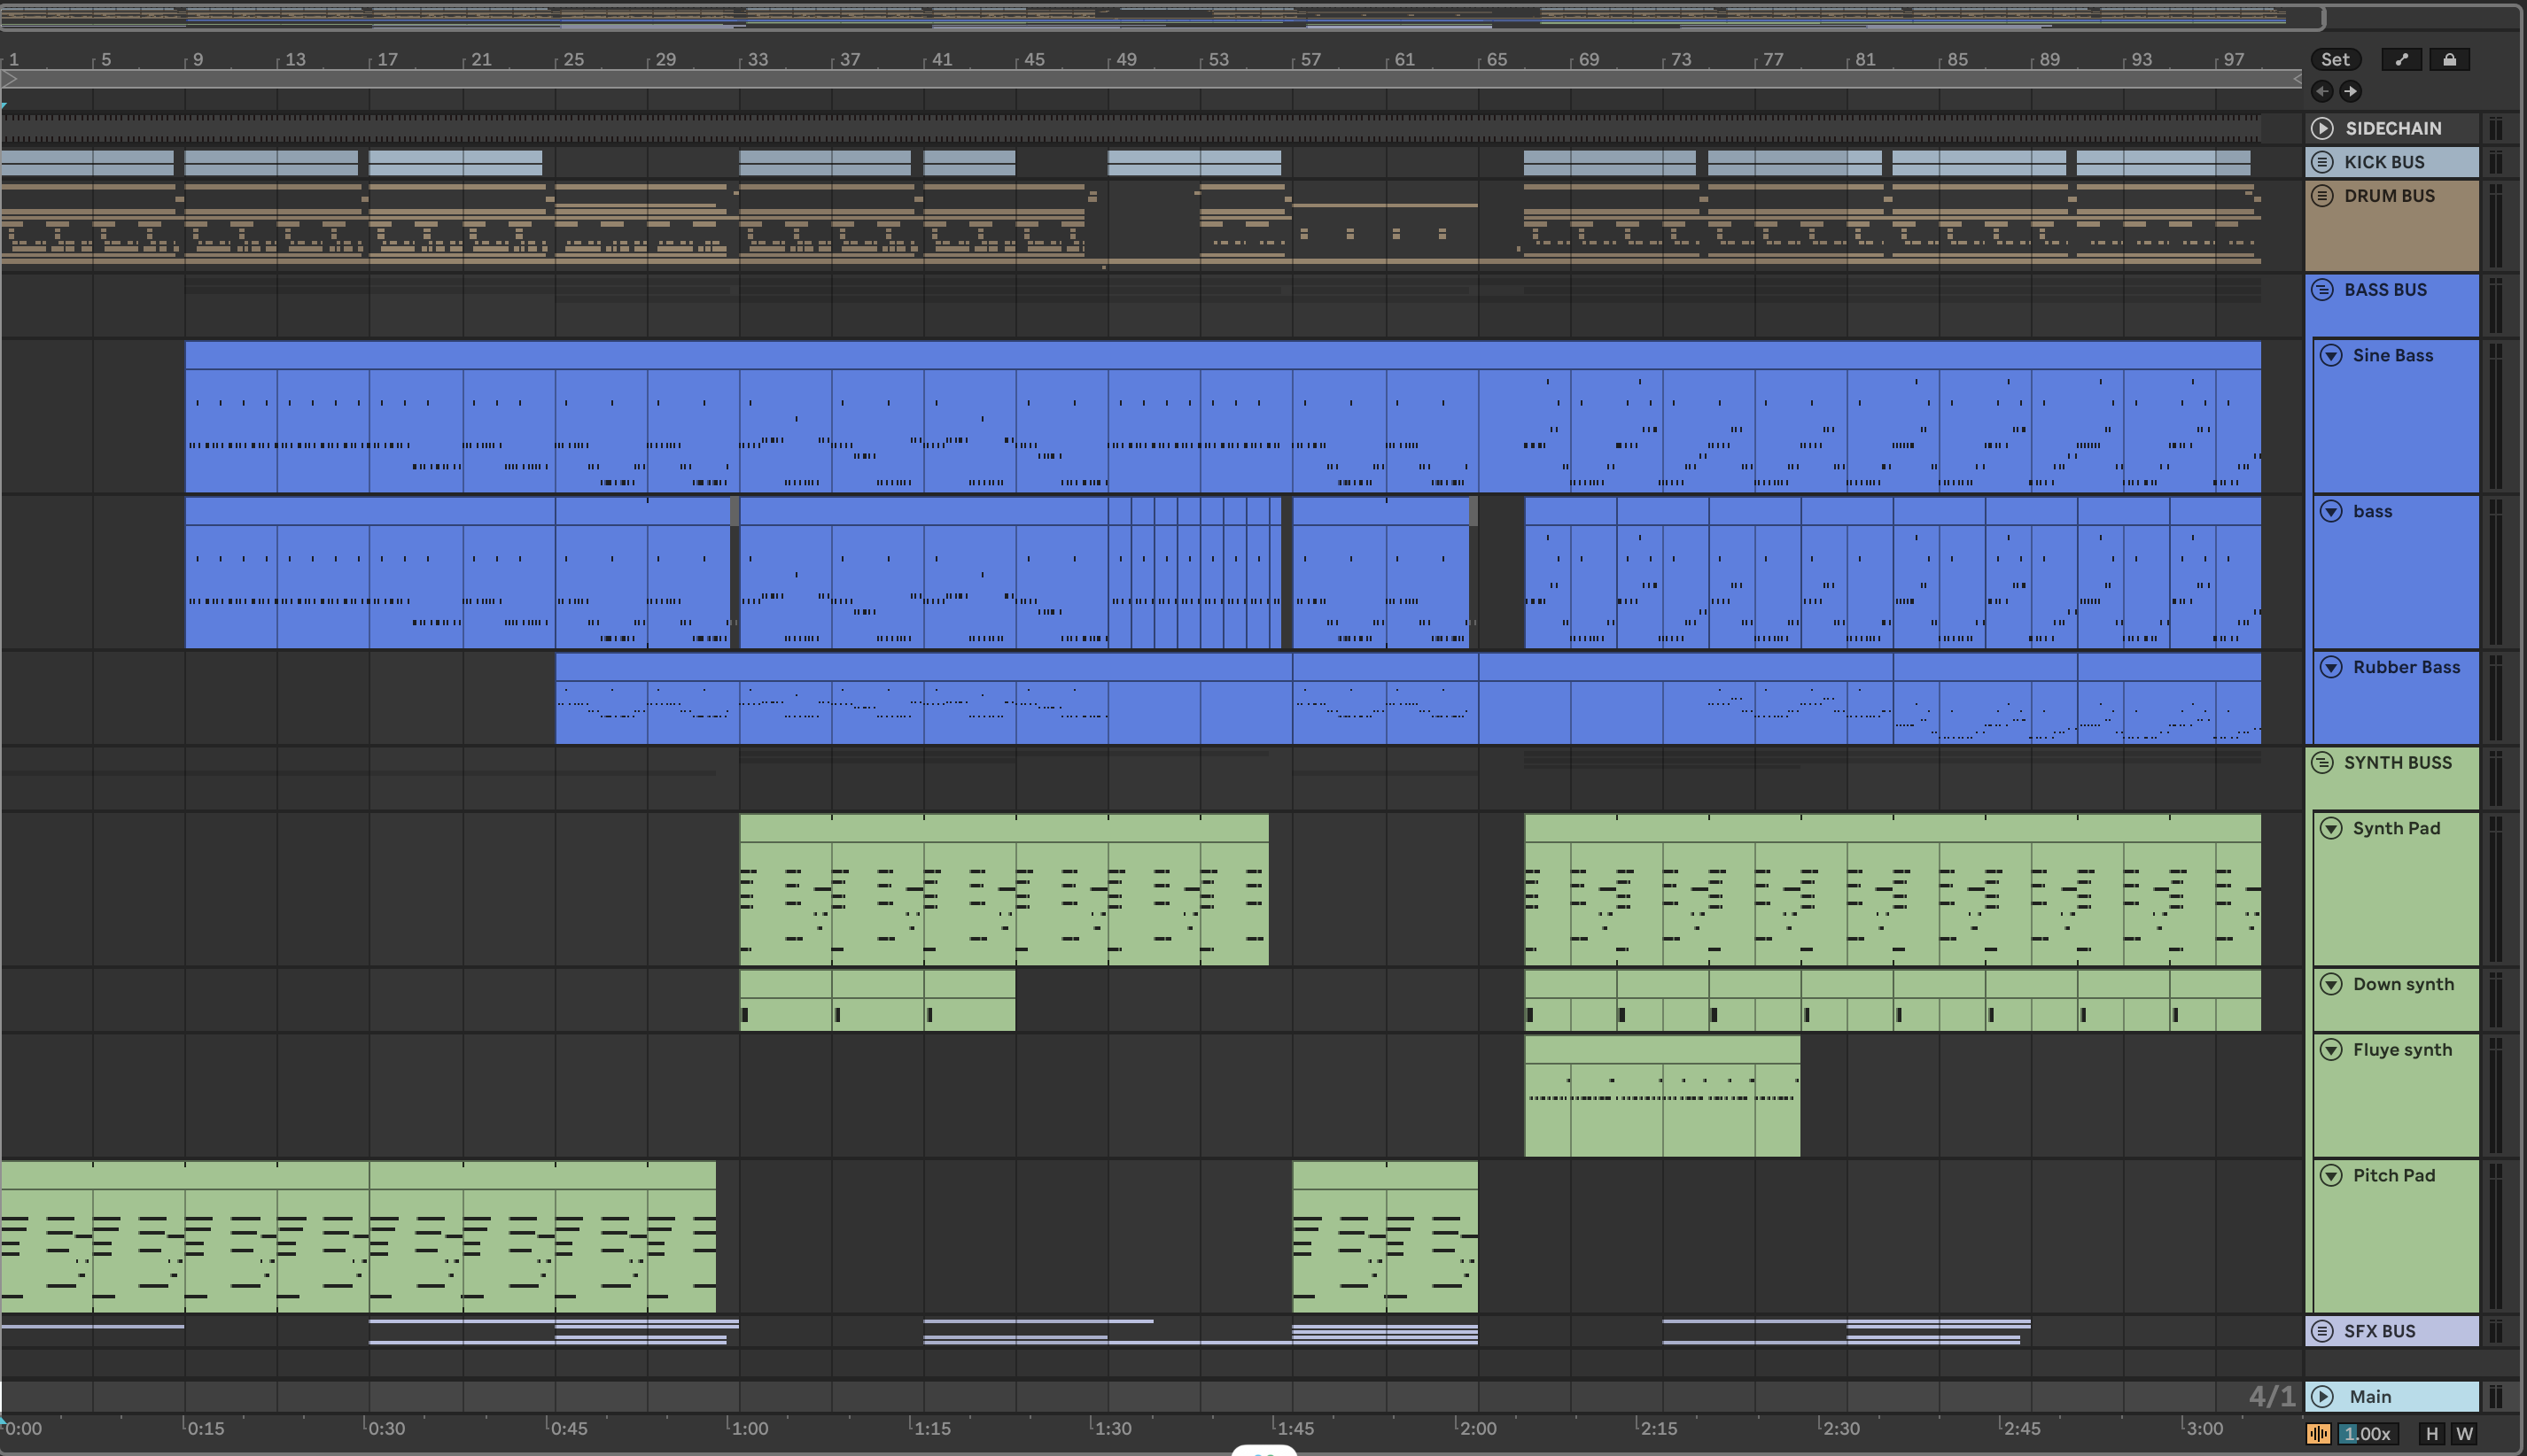Viewport: 2527px width, 1456px height.
Task: Click the Set locator button
Action: 2335,60
